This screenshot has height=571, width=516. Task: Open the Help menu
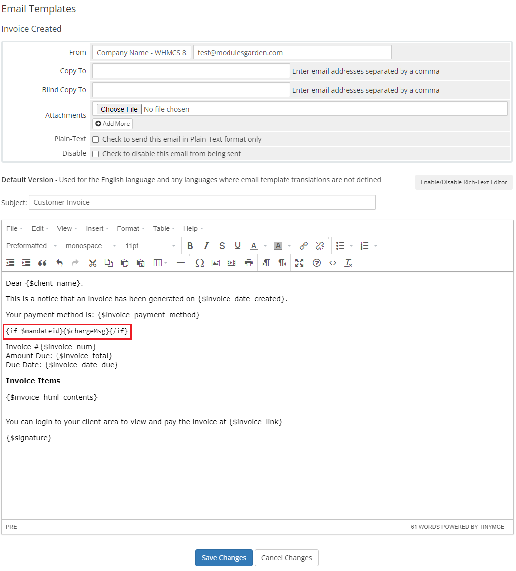(193, 228)
